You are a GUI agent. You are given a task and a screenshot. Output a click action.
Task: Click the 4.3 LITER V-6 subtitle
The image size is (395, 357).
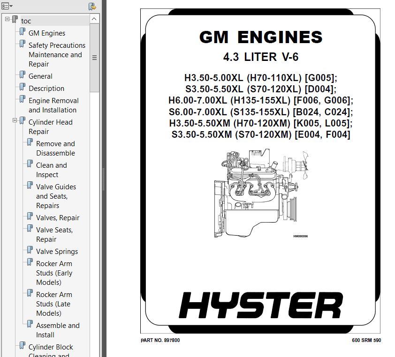(261, 57)
